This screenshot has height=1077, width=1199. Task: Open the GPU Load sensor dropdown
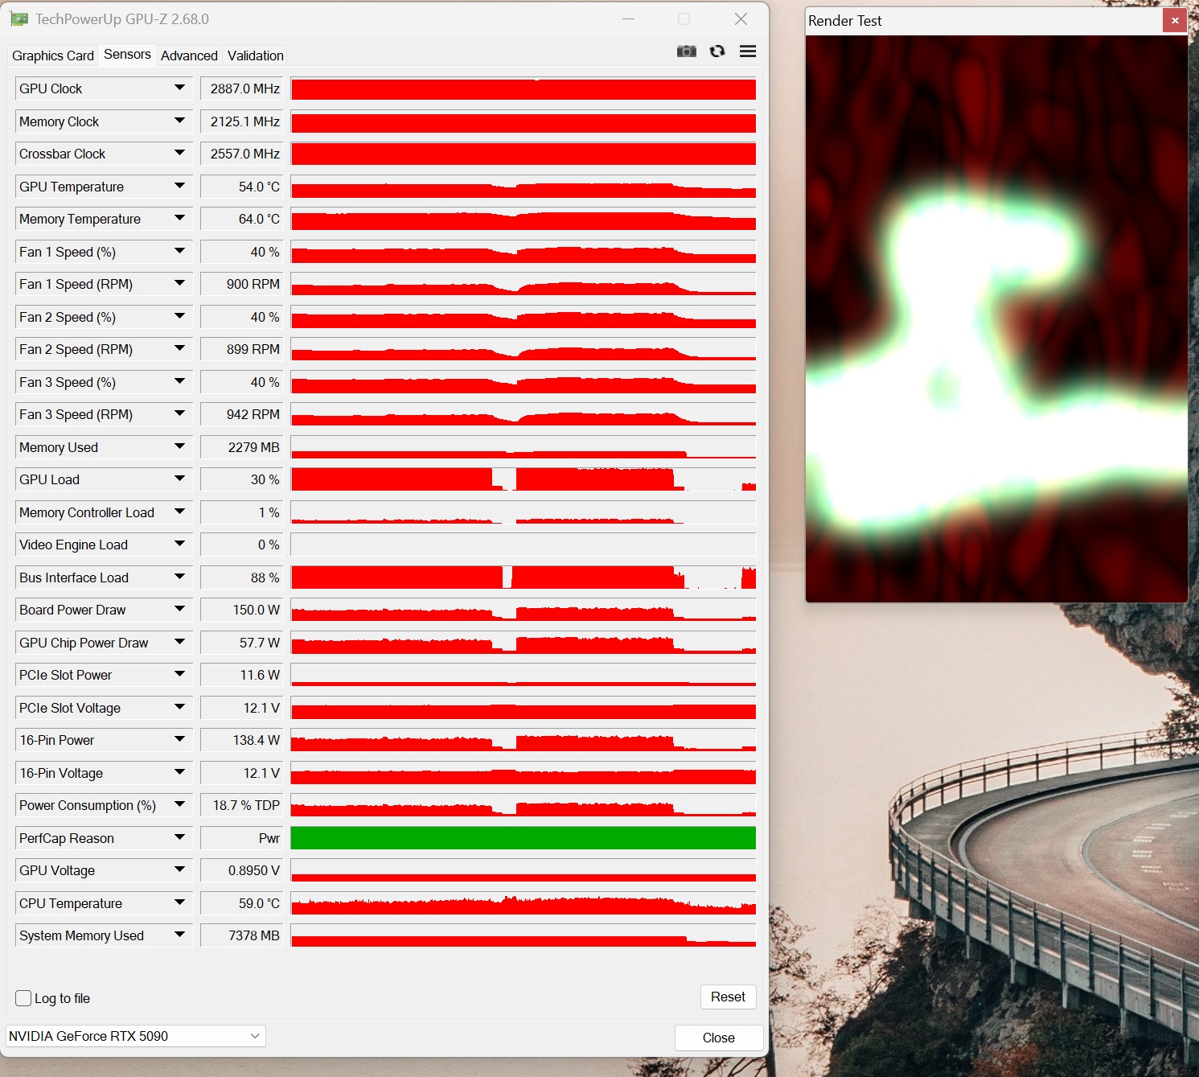point(179,479)
